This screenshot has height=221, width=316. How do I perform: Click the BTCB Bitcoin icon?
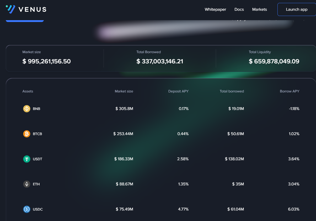(x=27, y=134)
